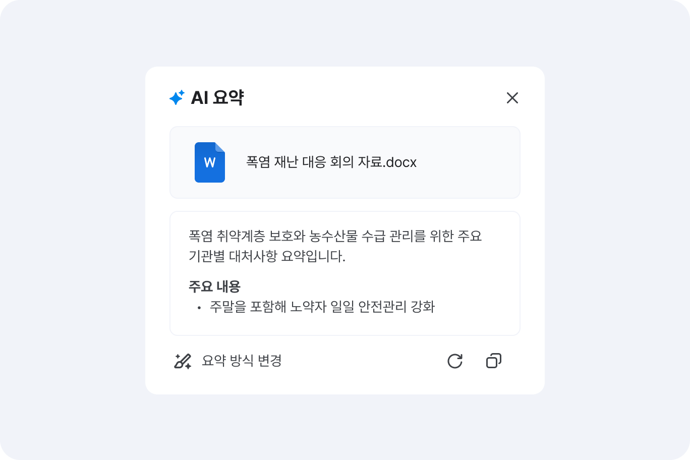Click the 요약 방식 변경 button label
The image size is (690, 460).
242,361
